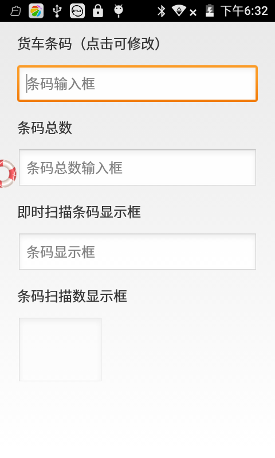The width and height of the screenshot is (275, 458).
Task: Tap the 条码总数 label text
Action: tap(45, 128)
